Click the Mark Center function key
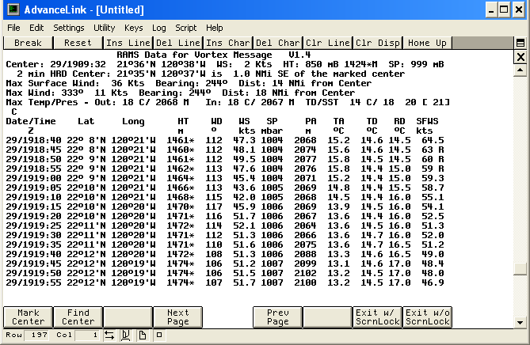530x345 pixels. (28, 317)
